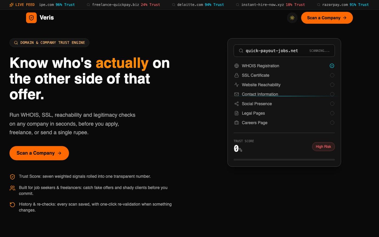The image size is (379, 237).
Task: Click arrow icon in header Scan a Company
Action: (x=345, y=18)
